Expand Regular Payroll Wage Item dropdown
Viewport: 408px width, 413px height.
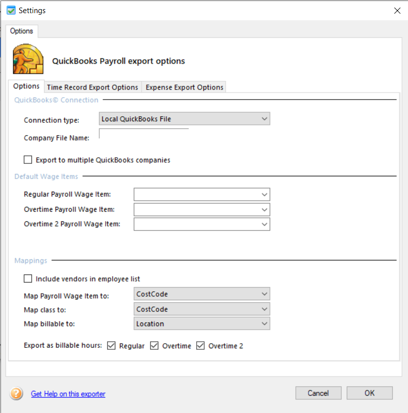click(x=202, y=195)
